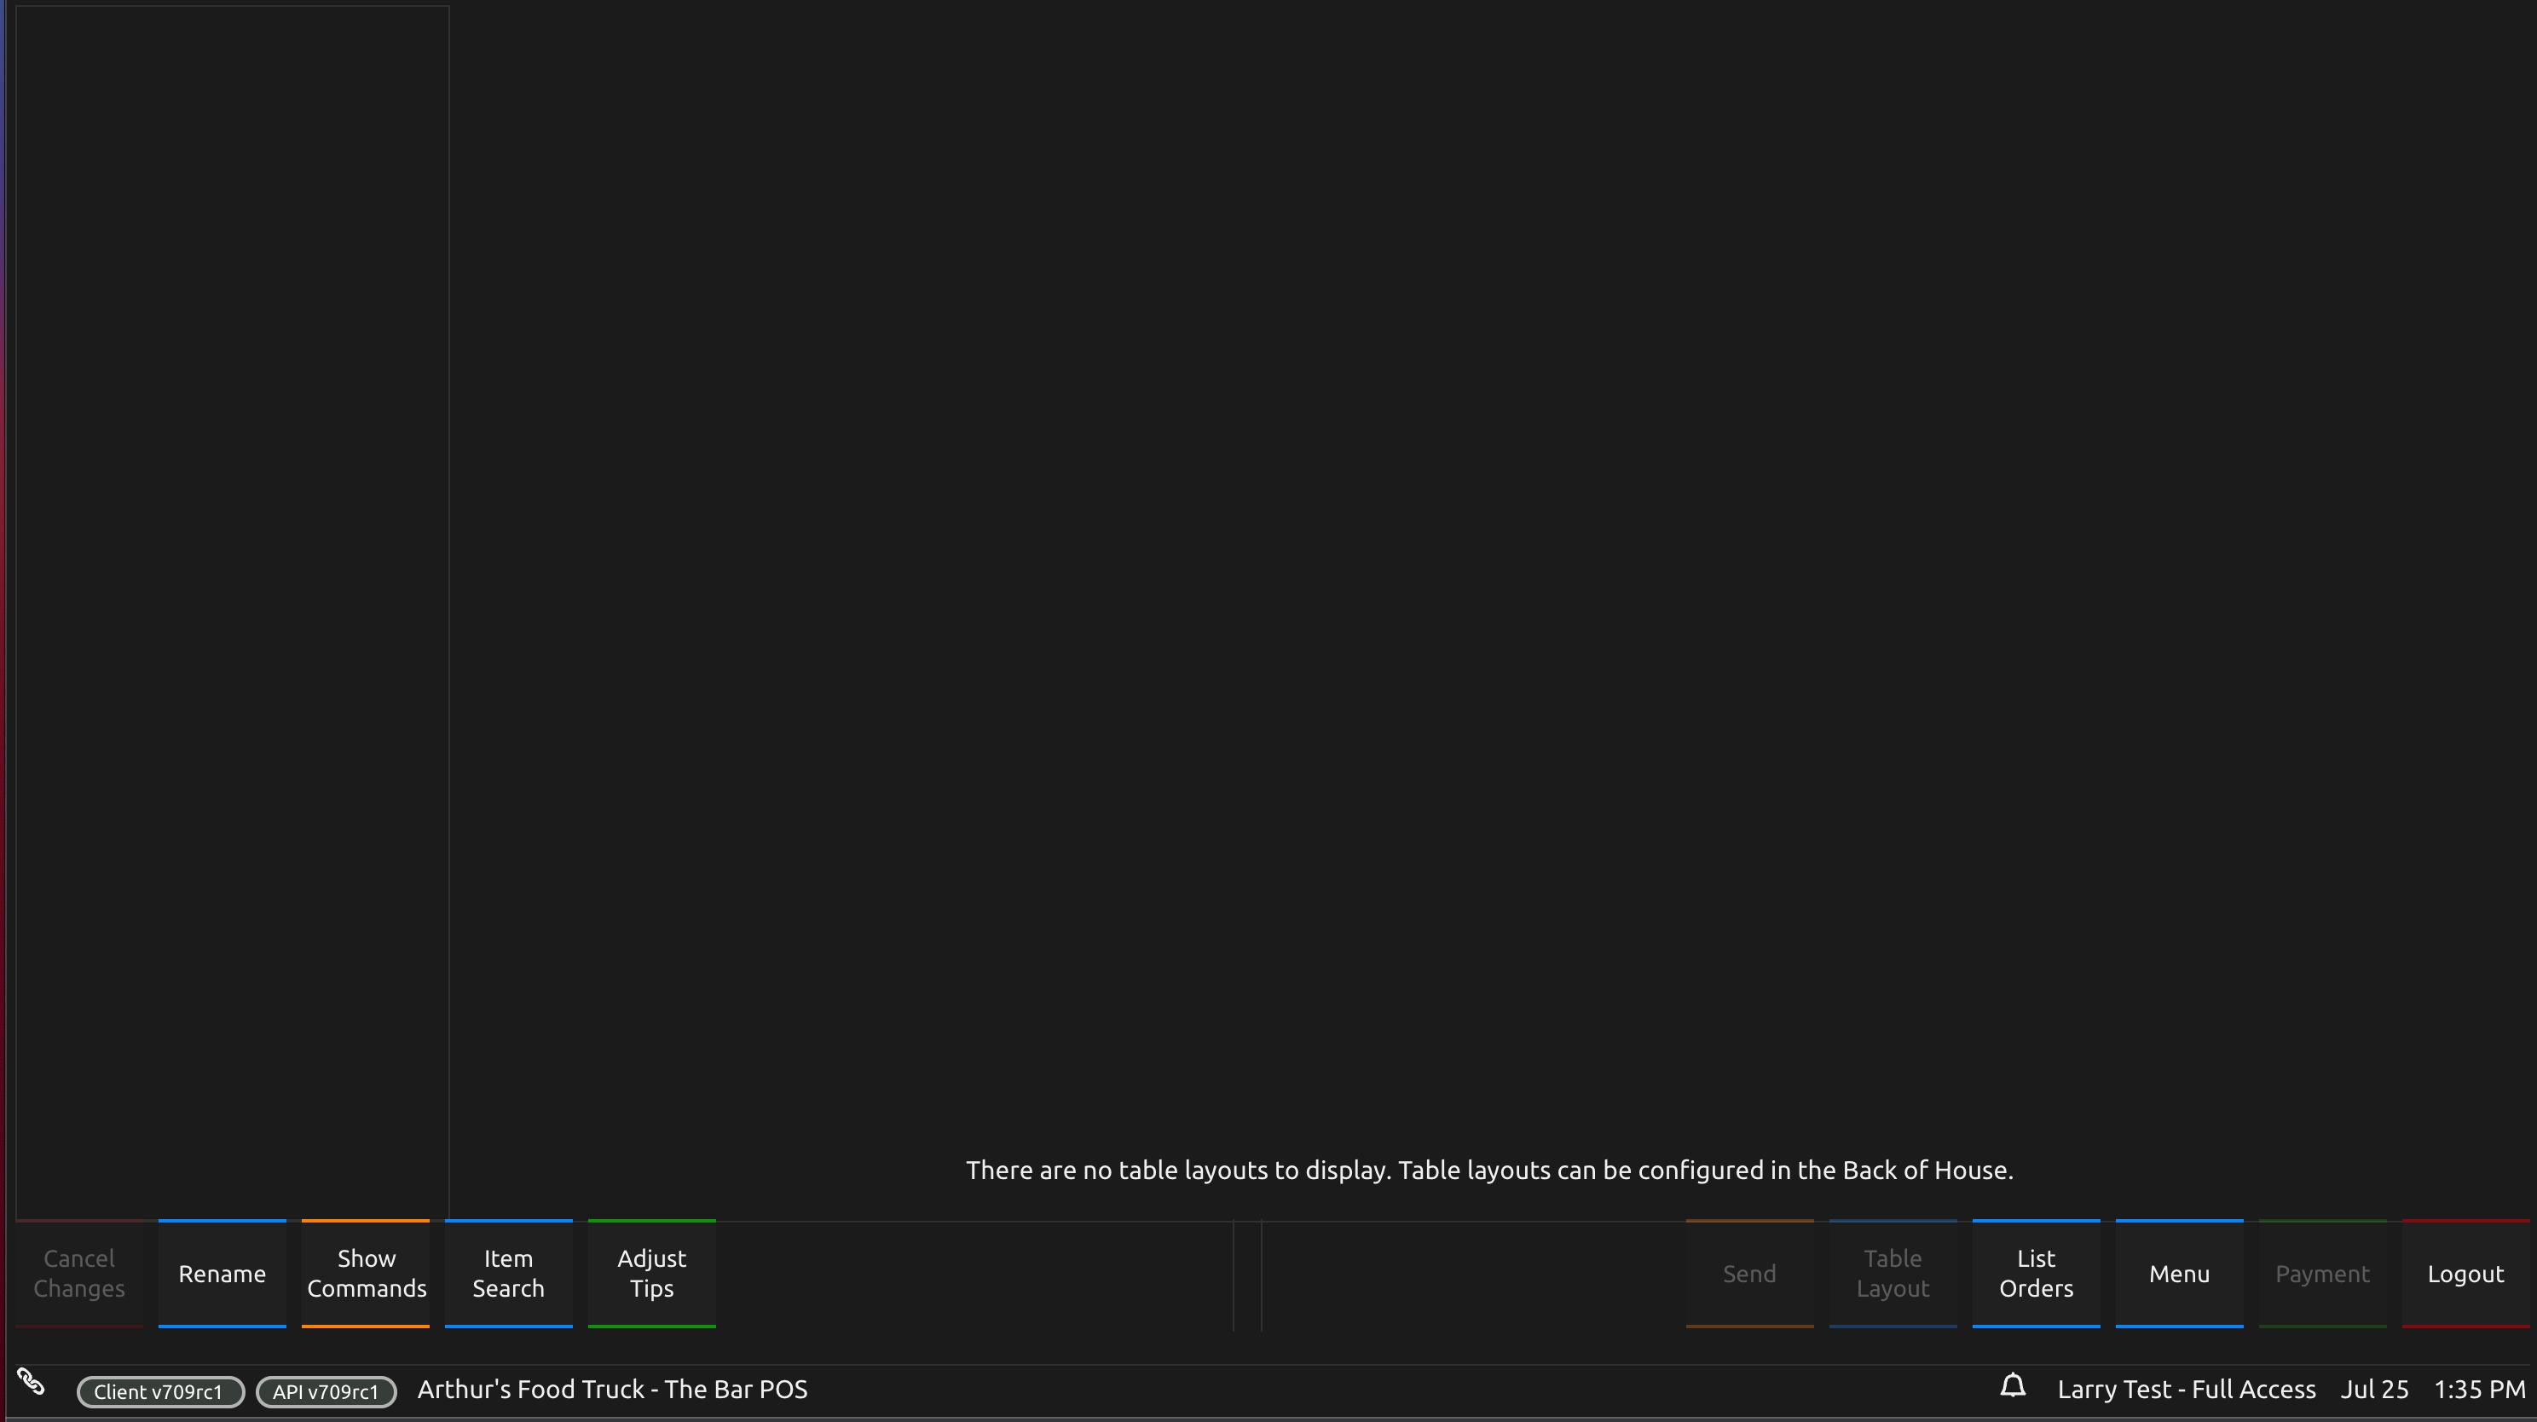Click the 1:35 PM clock in status bar
Image resolution: width=2537 pixels, height=1422 pixels.
(2480, 1390)
